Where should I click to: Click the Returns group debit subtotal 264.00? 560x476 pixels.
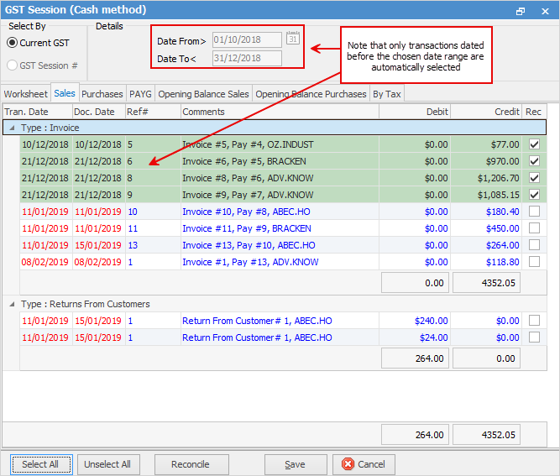pyautogui.click(x=415, y=358)
